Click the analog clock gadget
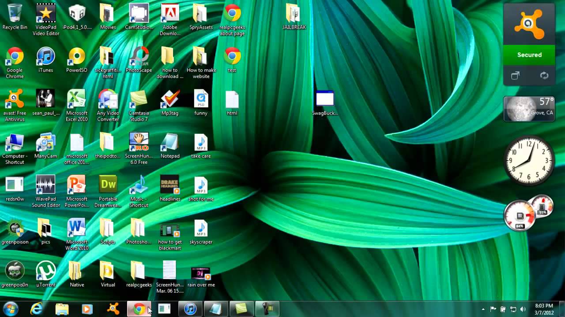 529,160
